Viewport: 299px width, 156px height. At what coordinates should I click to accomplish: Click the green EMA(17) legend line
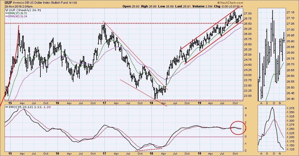[x=7, y=13]
